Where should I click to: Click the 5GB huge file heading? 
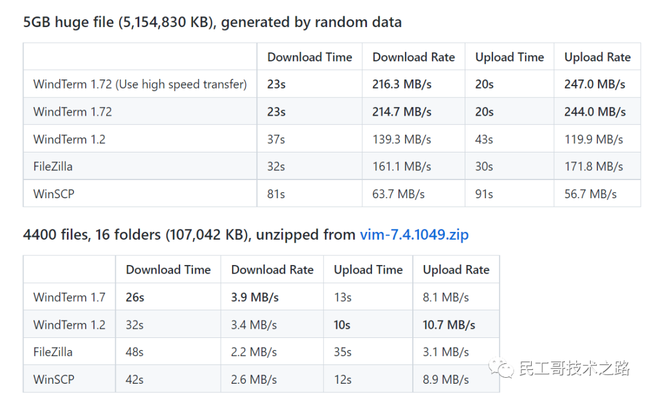[212, 22]
